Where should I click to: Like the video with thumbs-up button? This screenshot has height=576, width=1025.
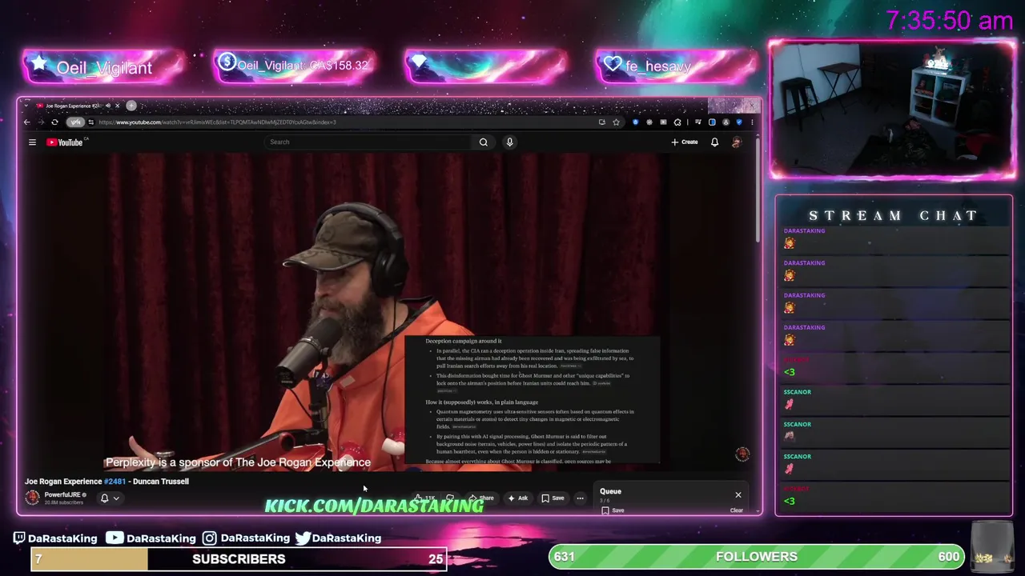[425, 498]
